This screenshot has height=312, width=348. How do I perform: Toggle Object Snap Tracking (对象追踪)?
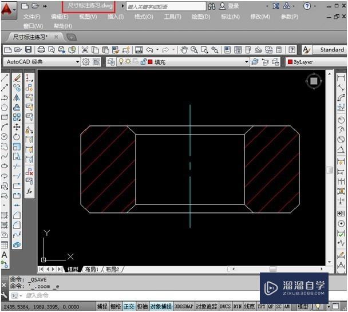coord(206,306)
